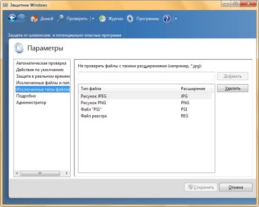Click the Сохранить button
The height and width of the screenshot is (207, 259).
201,187
